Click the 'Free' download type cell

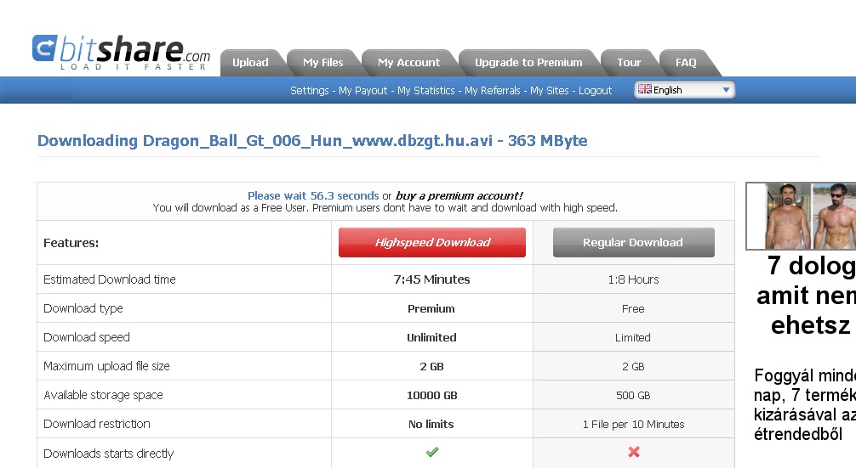tap(633, 309)
